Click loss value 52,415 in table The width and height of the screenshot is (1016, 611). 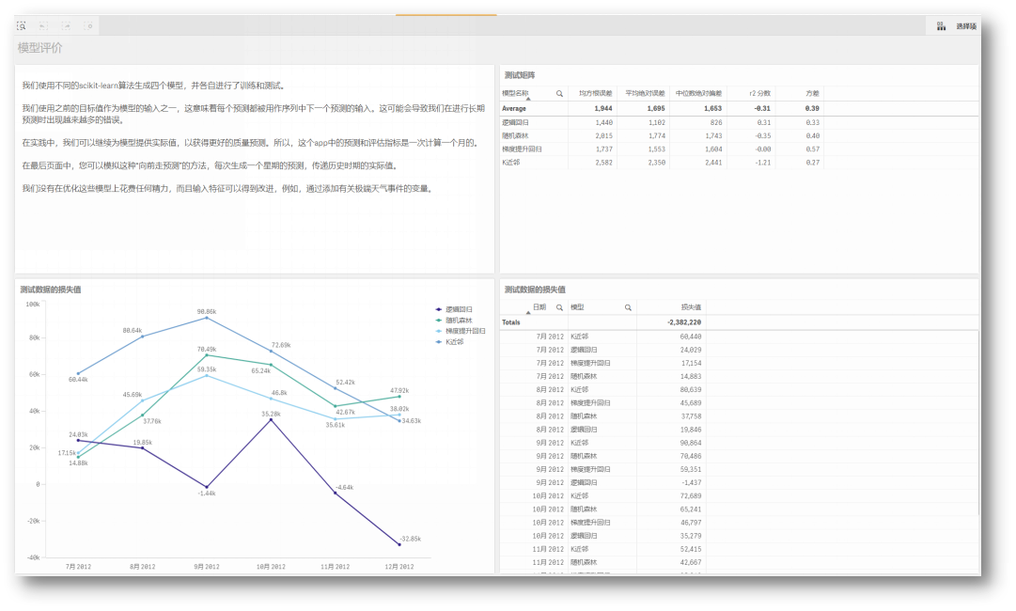point(691,550)
